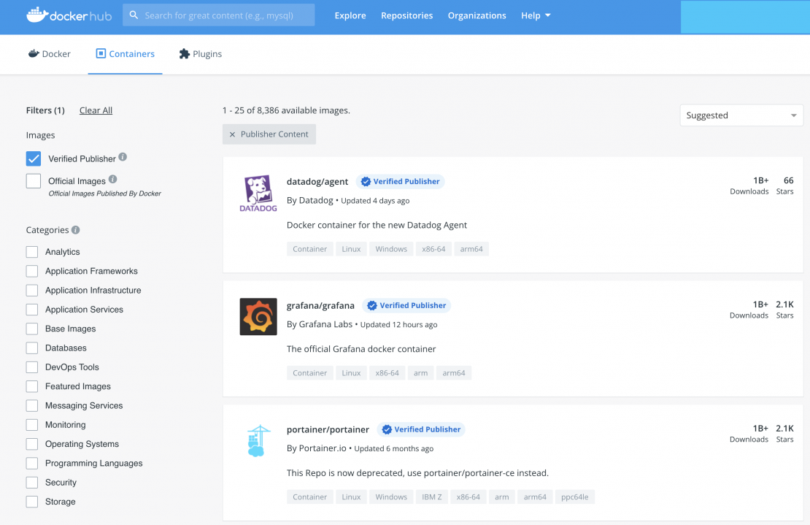The image size is (810, 525).
Task: Uncheck the Verified Publisher checkbox
Action: coord(34,158)
